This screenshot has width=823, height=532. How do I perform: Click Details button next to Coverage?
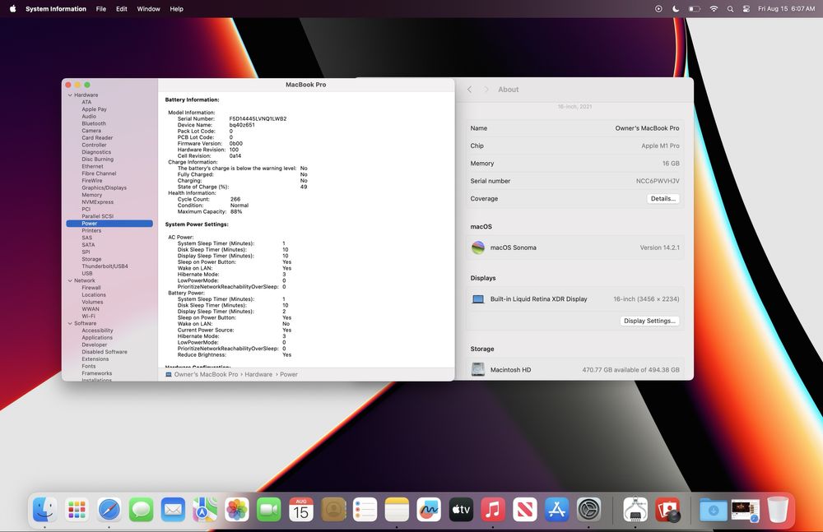[663, 199]
